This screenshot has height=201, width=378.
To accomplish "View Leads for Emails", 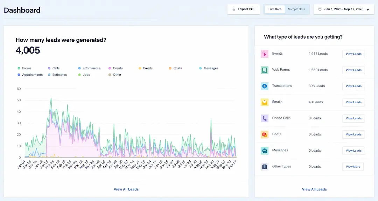I will click(x=353, y=102).
